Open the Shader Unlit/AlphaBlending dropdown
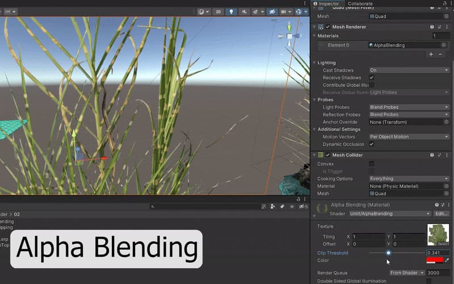The width and height of the screenshot is (454, 284). coord(390,214)
